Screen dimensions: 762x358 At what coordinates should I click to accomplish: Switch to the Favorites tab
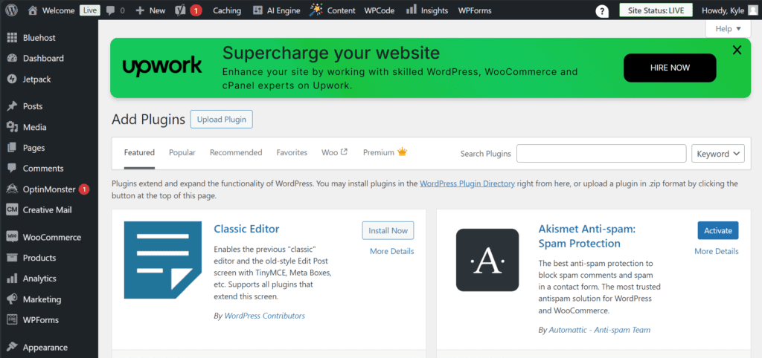pyautogui.click(x=292, y=152)
